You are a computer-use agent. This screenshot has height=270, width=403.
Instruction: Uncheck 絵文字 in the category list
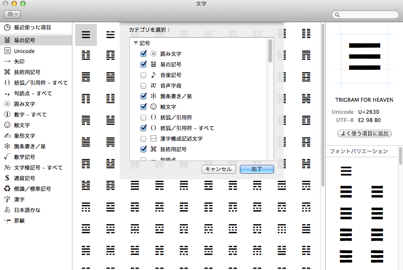coord(143,107)
